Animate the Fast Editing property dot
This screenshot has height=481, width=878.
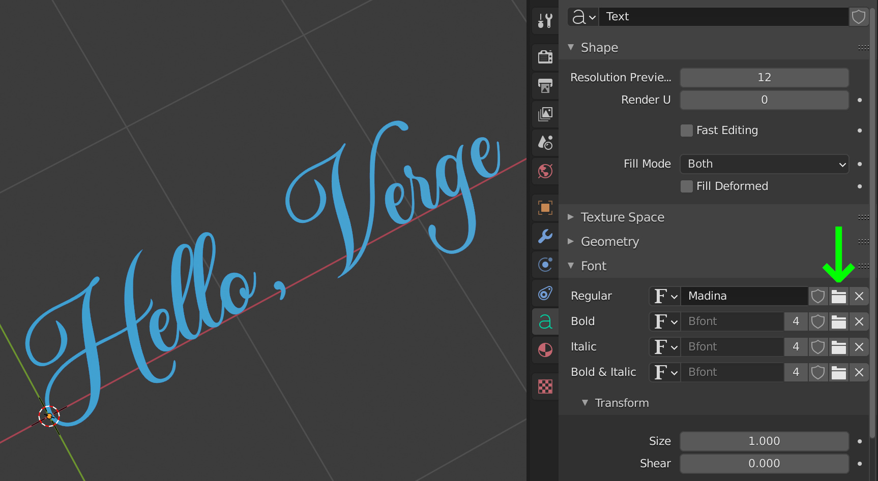(860, 131)
